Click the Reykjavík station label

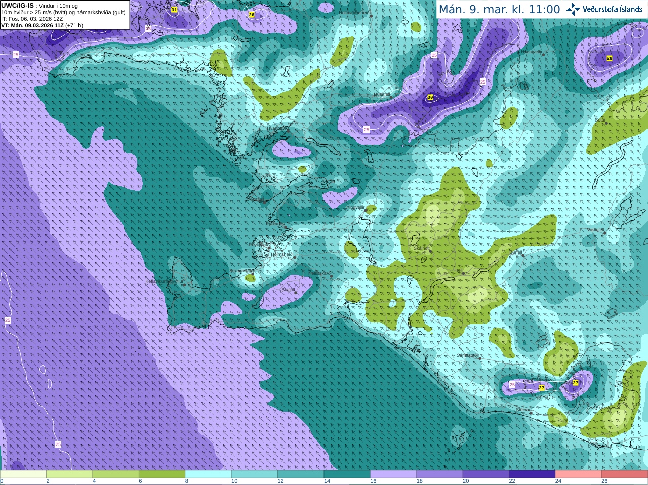pyautogui.click(x=258, y=245)
